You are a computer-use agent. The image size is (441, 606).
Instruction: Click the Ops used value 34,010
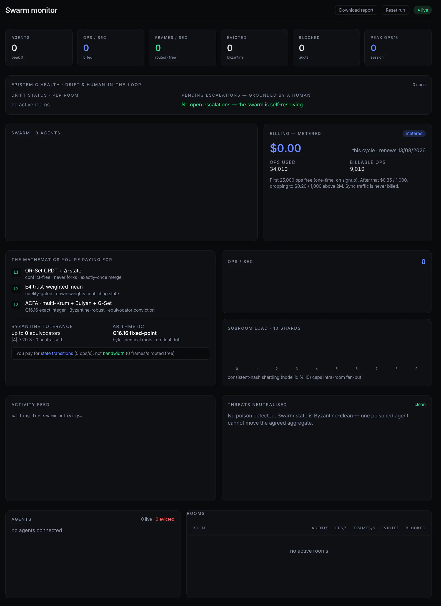(x=279, y=169)
